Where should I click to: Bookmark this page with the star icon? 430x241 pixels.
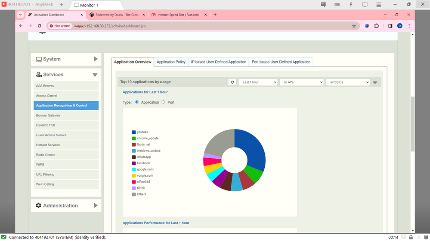(354, 26)
